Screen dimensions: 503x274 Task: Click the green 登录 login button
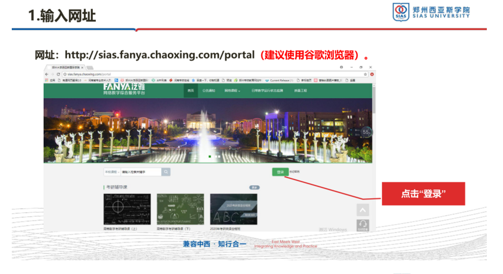pyautogui.click(x=280, y=172)
